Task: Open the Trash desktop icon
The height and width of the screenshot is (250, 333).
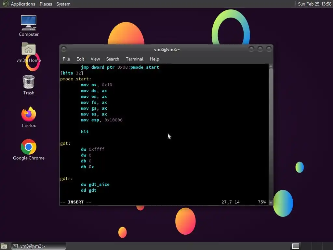Action: click(x=29, y=85)
